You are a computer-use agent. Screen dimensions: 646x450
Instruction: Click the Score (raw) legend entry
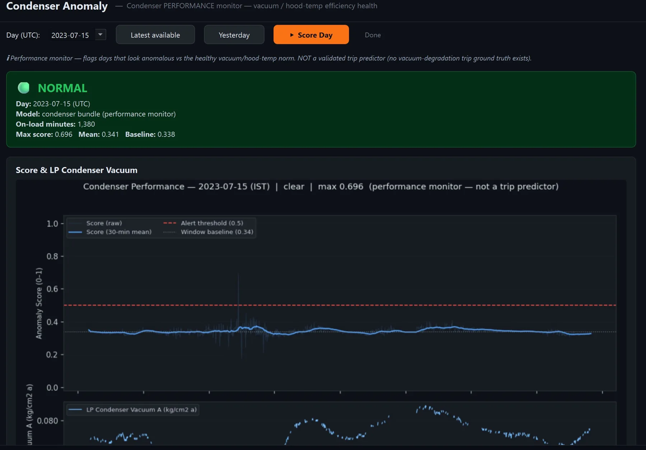click(95, 223)
